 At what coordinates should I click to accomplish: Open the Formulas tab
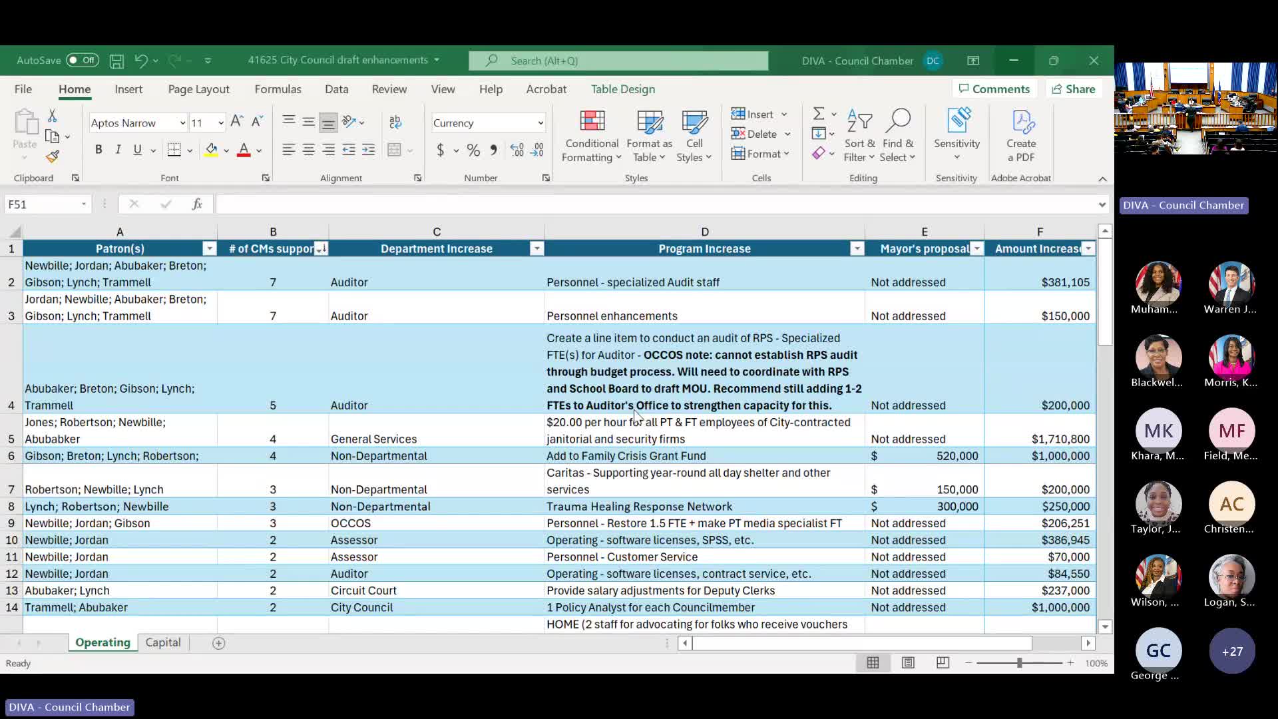[x=278, y=89]
